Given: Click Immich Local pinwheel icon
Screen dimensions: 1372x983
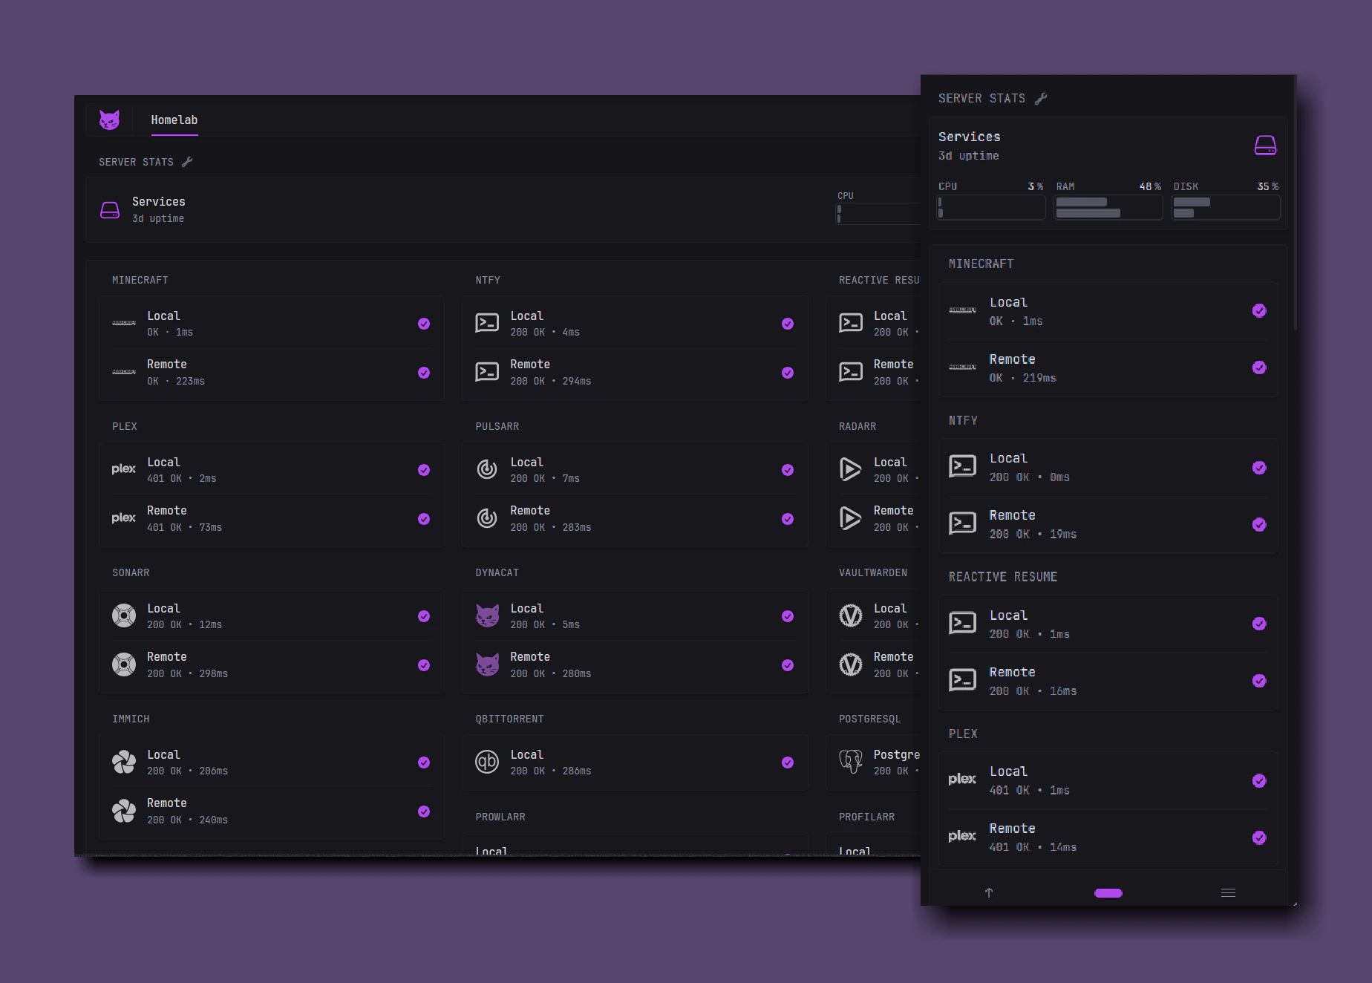Looking at the screenshot, I should (124, 762).
